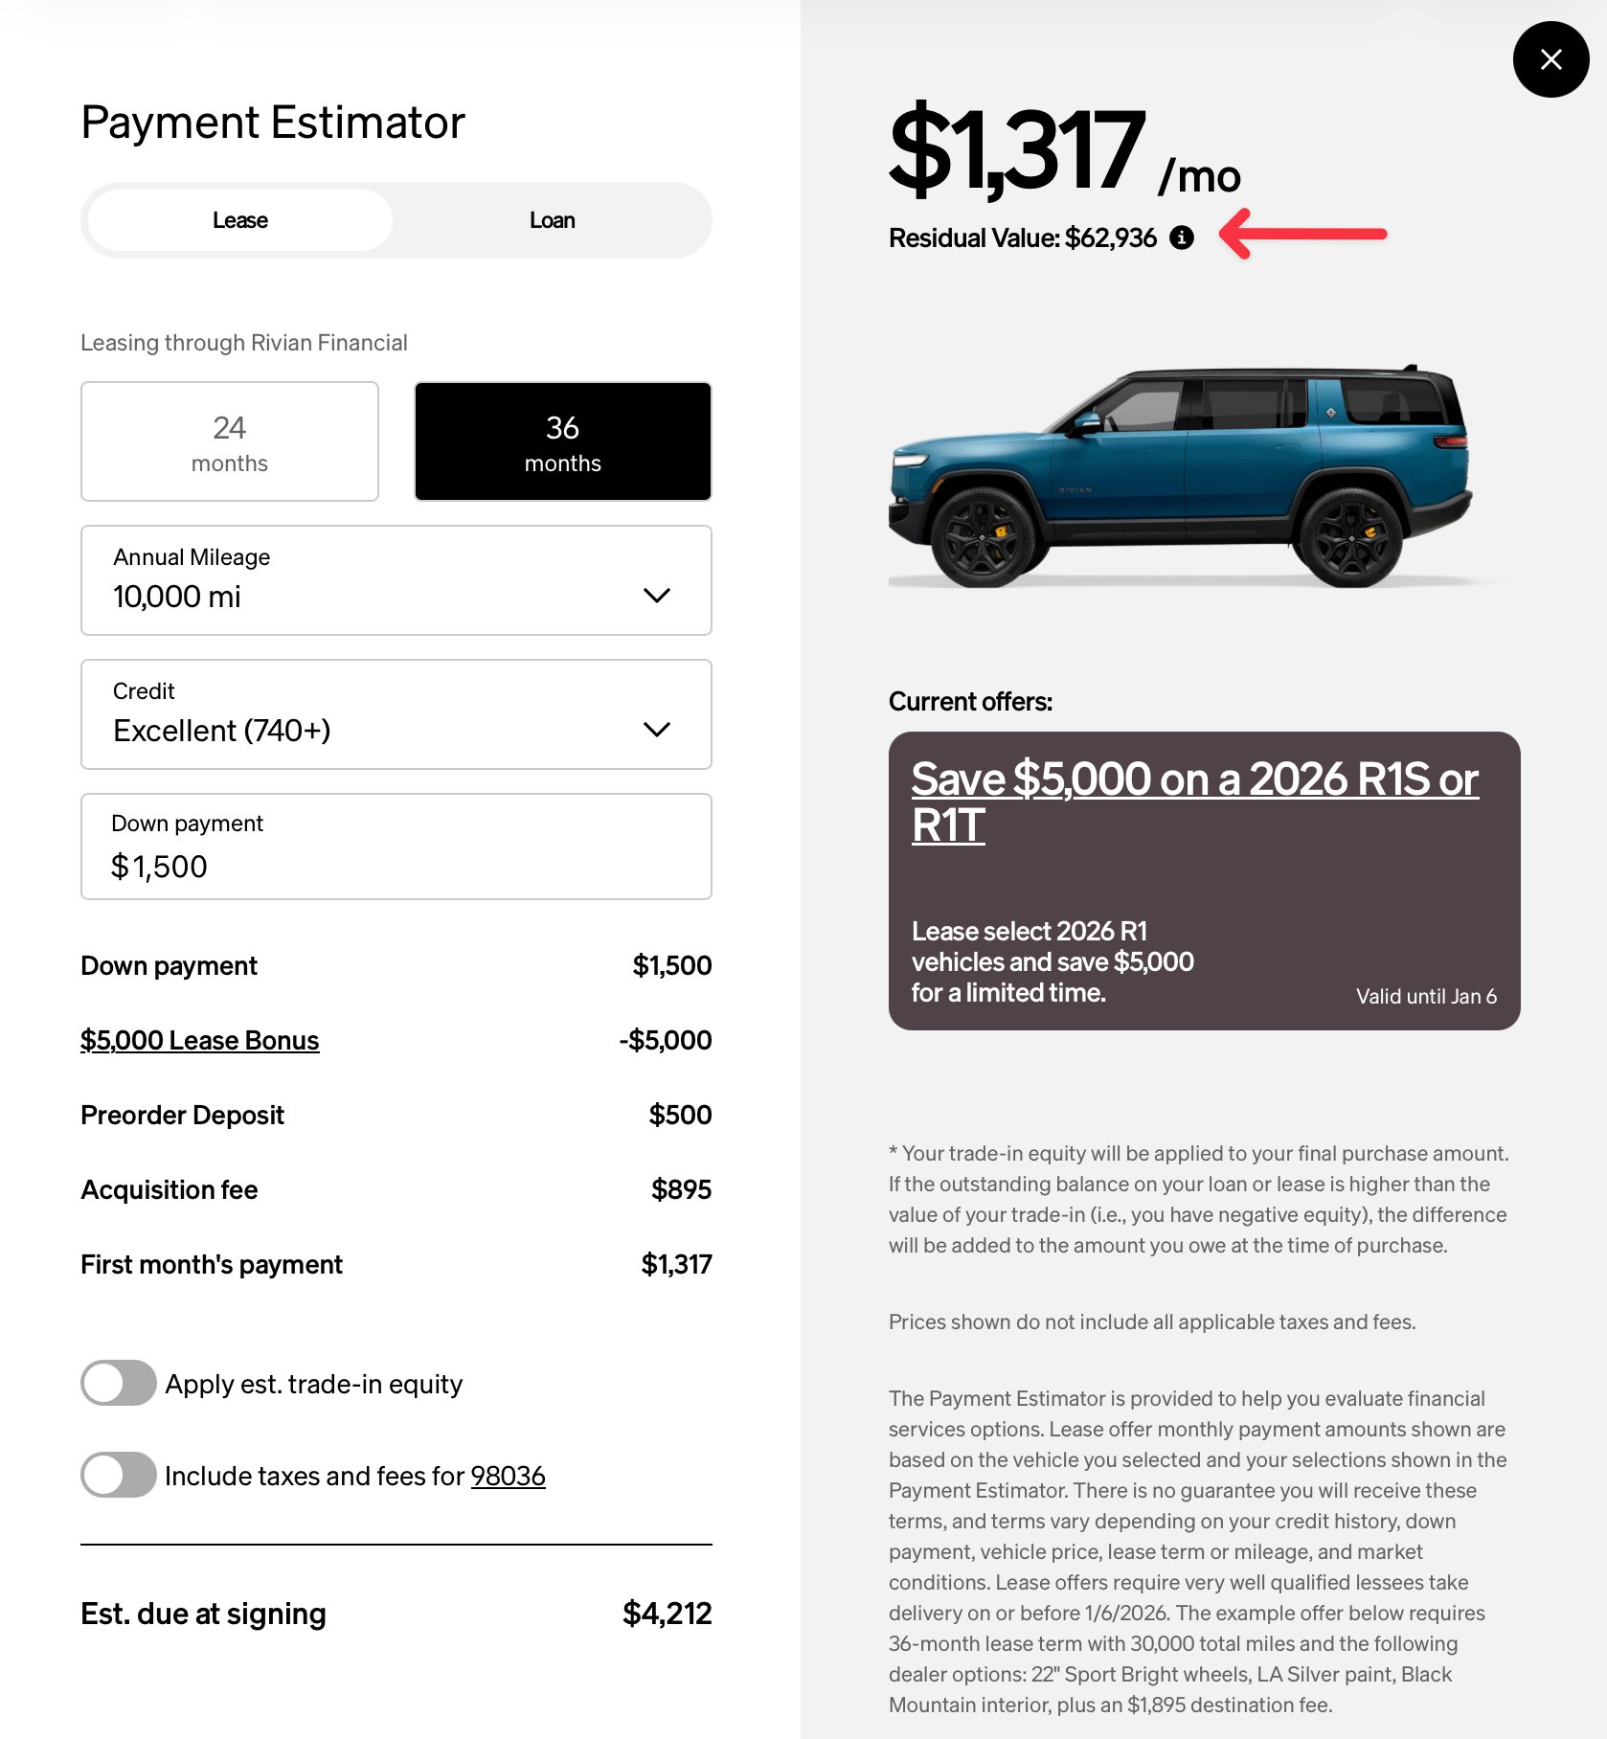Switch to the Loan tab

coord(552,220)
